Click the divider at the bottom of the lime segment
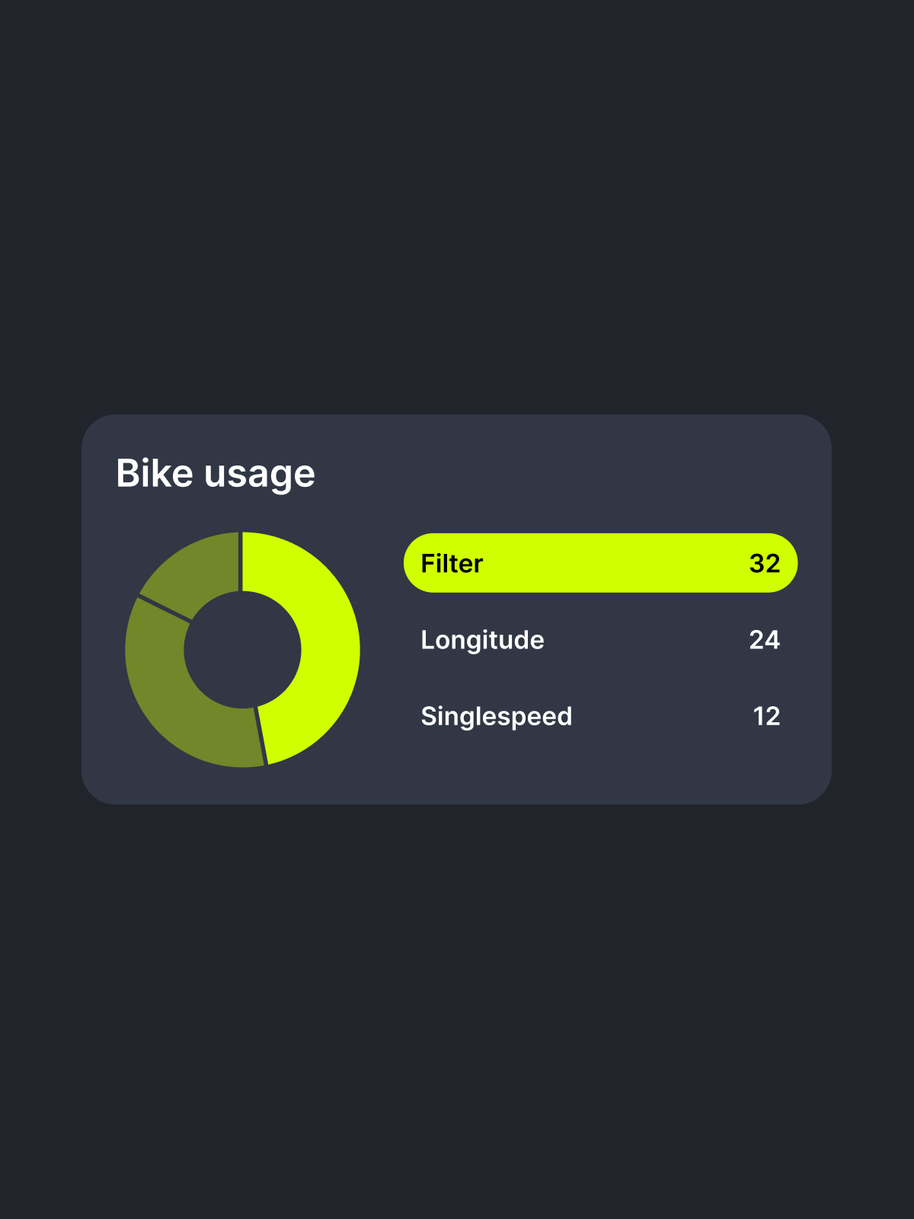The width and height of the screenshot is (914, 1219). point(260,736)
